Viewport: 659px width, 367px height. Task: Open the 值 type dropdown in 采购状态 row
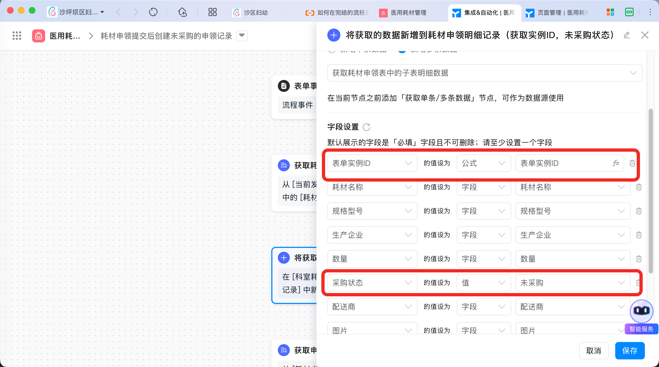tap(483, 283)
